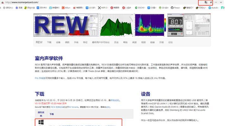Follow the AV Nirvana link

tap(74, 107)
